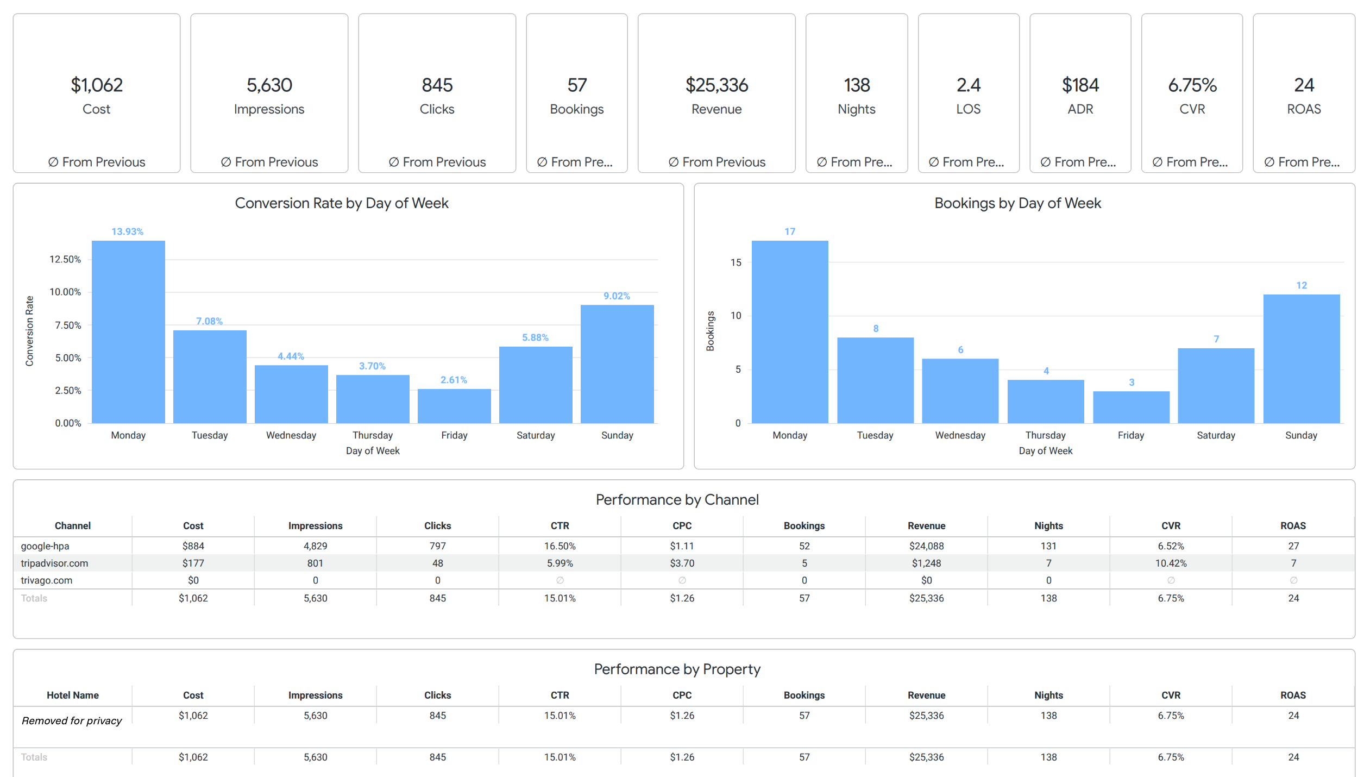
Task: Click Friday bar with 3 bookings
Action: 1131,407
